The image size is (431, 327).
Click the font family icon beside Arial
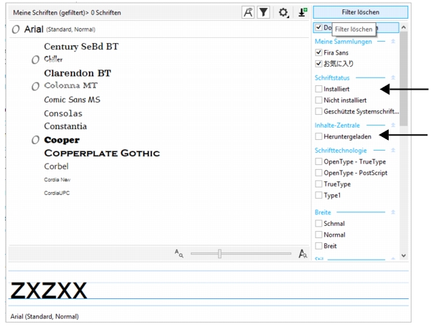coord(16,29)
